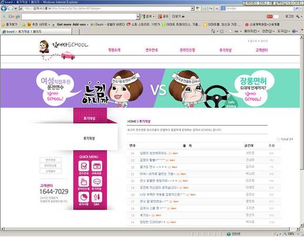Open the 연수안내 checklist icon in Quick Menu
304x237 pixels.
pyautogui.click(x=84, y=166)
